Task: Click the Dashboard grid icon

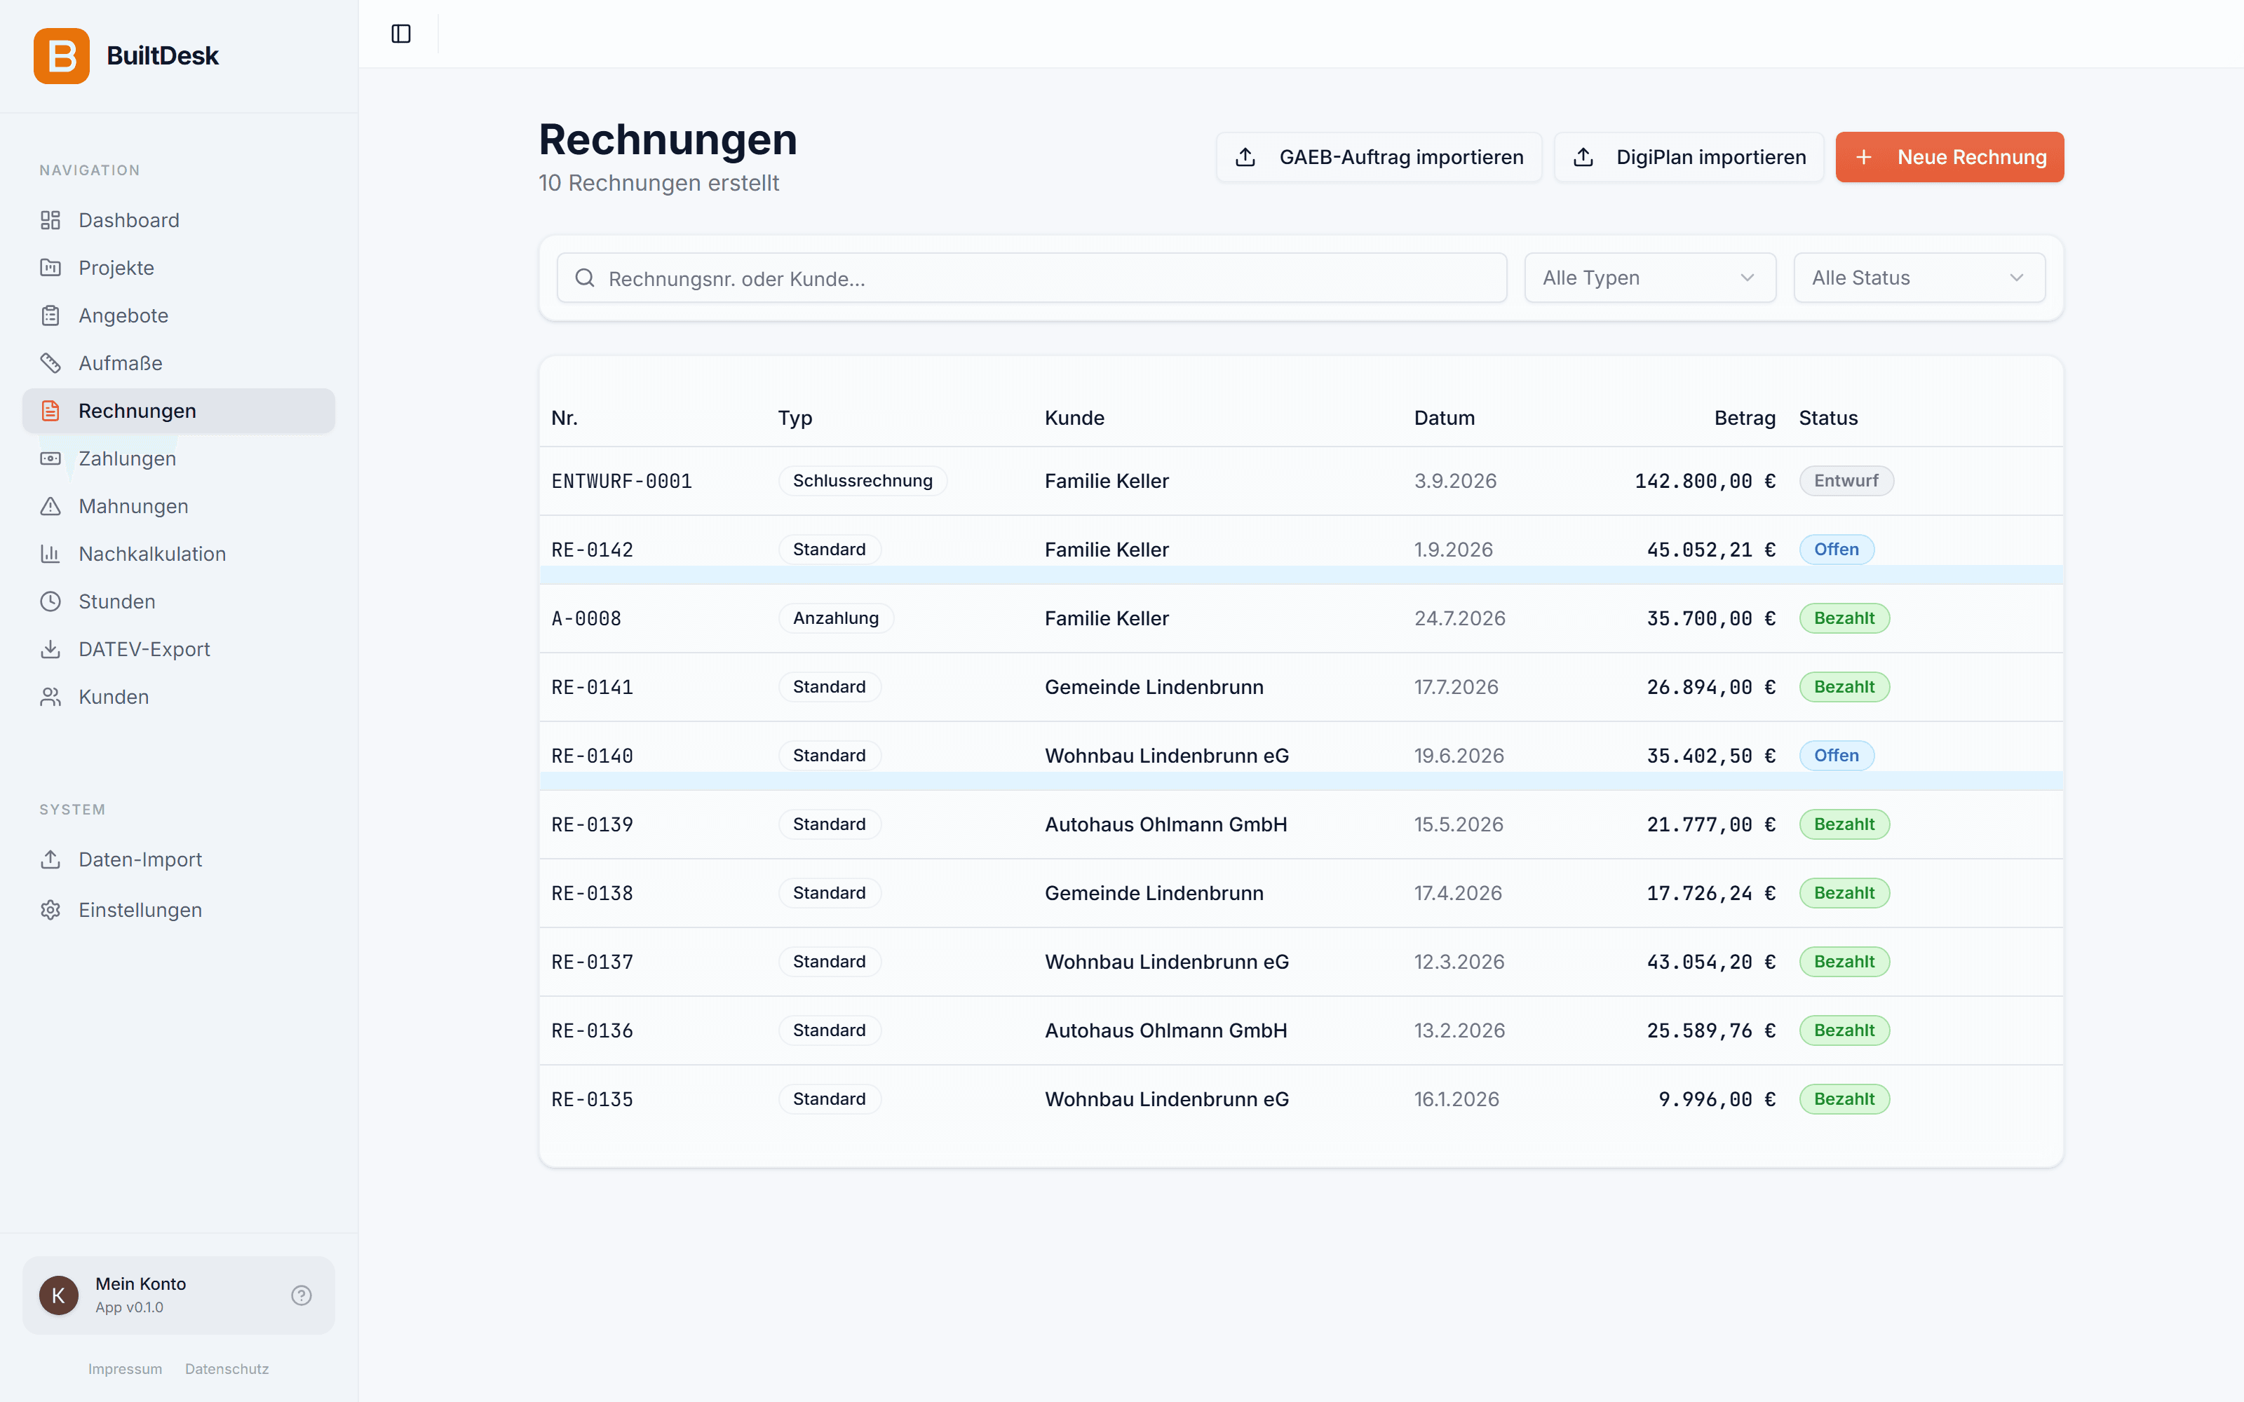Action: 50,219
